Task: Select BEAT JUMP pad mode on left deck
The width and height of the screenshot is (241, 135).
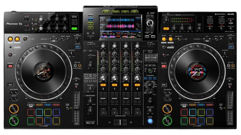Action: 56,105
